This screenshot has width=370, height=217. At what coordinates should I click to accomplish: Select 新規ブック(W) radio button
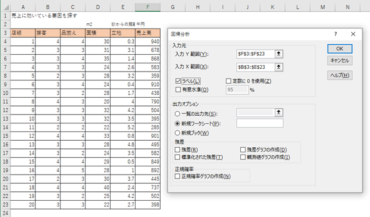click(x=177, y=133)
